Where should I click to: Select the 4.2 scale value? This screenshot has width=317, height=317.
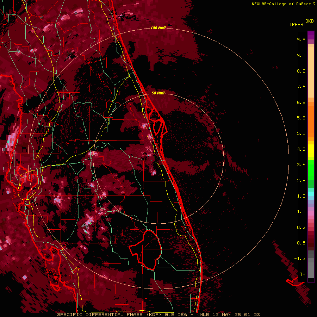(301, 149)
